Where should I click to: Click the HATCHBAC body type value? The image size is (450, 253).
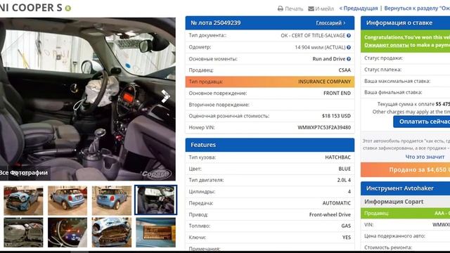[337, 157]
